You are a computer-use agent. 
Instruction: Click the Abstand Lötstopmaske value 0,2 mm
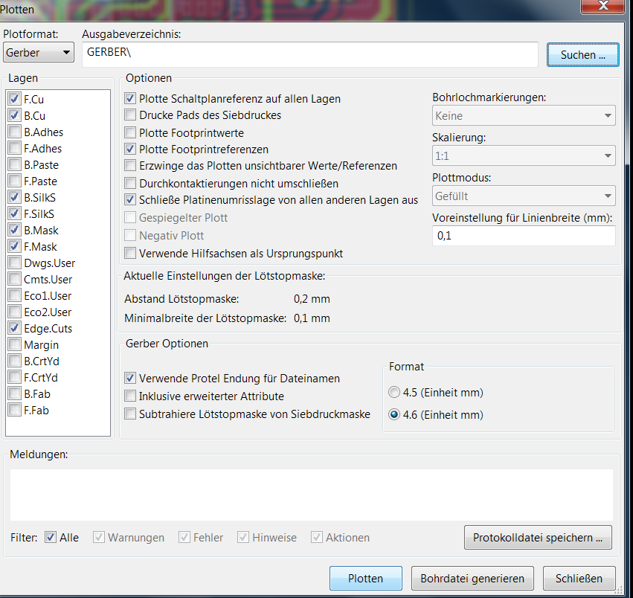pyautogui.click(x=312, y=299)
